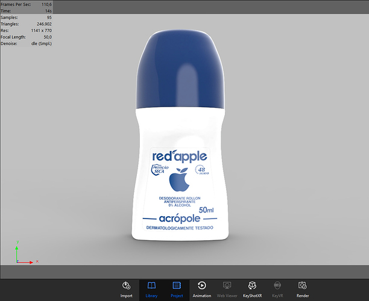Open the Import tool
The width and height of the screenshot is (369, 301).
click(x=127, y=290)
